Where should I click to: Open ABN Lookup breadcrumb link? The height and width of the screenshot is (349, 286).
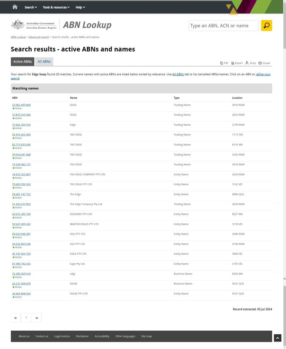click(x=18, y=37)
